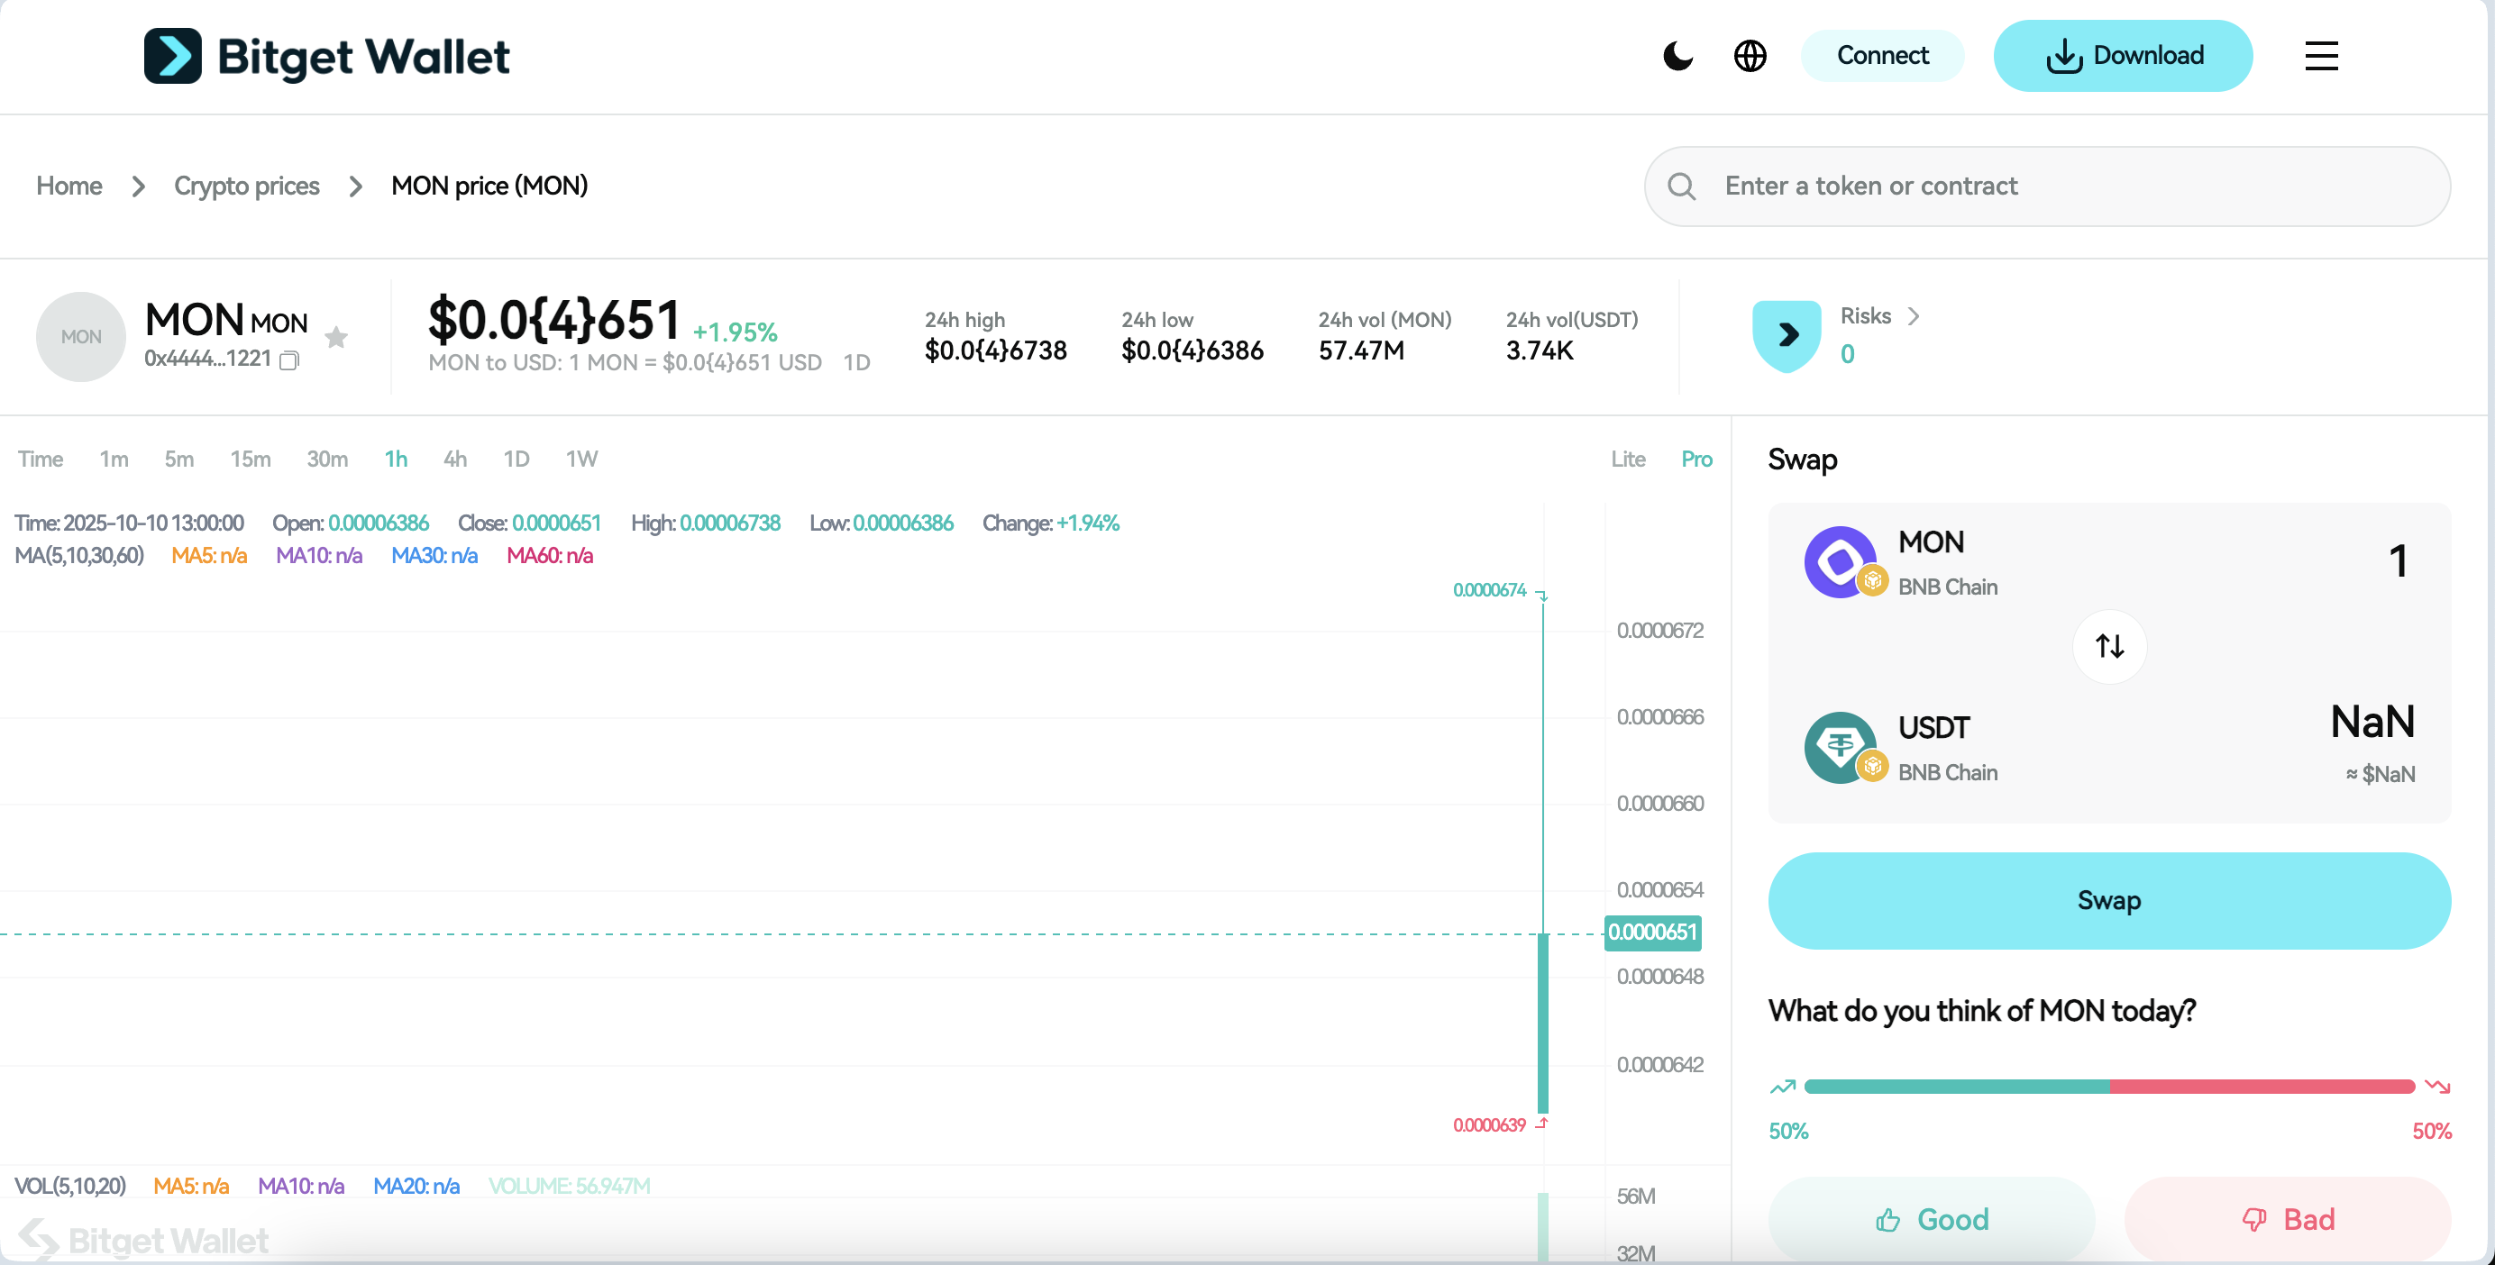Open the language globe selector
The width and height of the screenshot is (2495, 1265).
1750,56
